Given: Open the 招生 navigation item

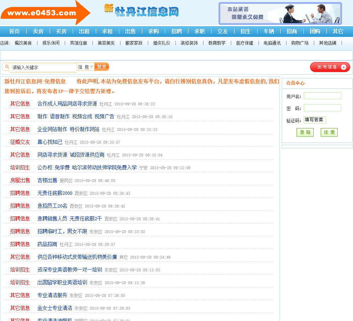Looking at the screenshot, I should pos(246,31).
